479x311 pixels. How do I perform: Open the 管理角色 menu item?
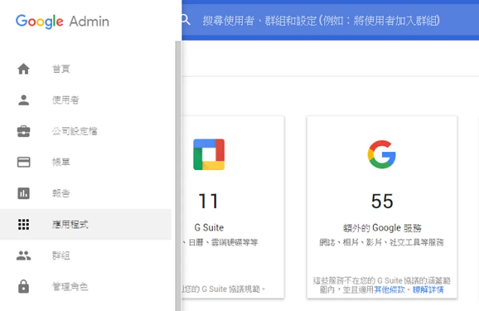click(x=86, y=287)
